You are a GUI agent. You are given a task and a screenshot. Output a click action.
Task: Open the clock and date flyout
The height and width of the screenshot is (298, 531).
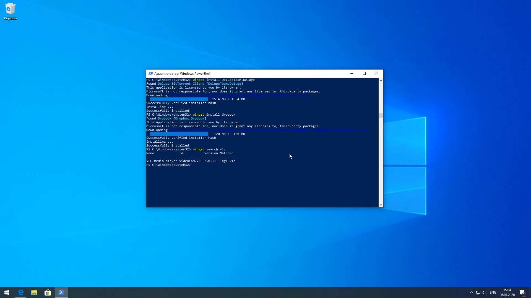[x=507, y=292]
